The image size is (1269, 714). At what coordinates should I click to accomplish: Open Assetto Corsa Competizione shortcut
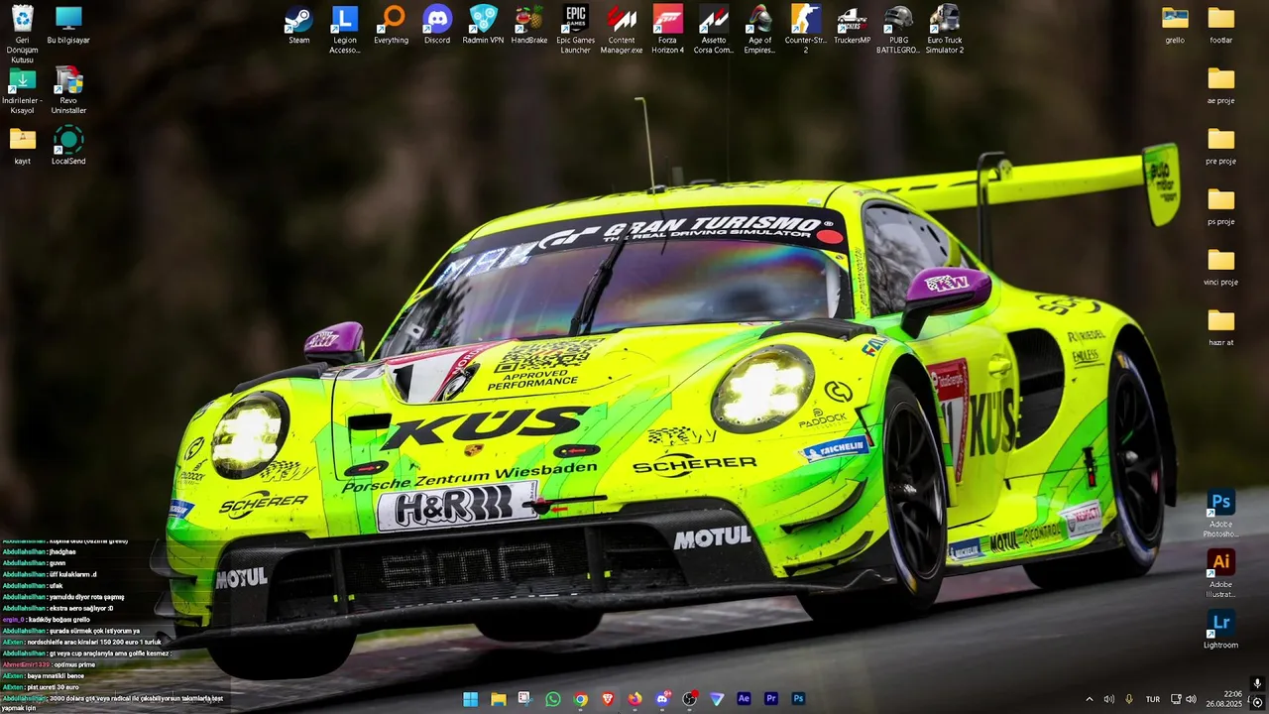coord(714,29)
